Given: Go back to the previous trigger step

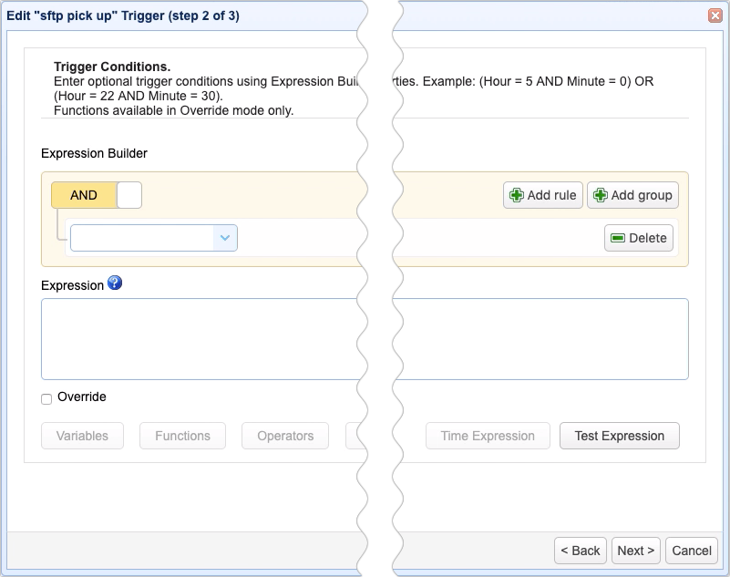Looking at the screenshot, I should click(x=581, y=551).
